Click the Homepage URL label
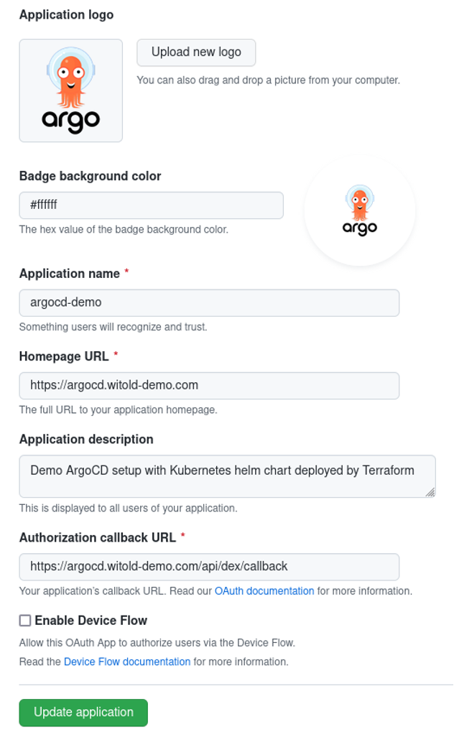454x737 pixels. [x=64, y=356]
